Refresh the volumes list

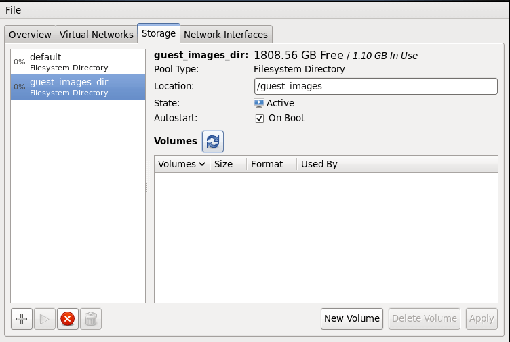(213, 142)
